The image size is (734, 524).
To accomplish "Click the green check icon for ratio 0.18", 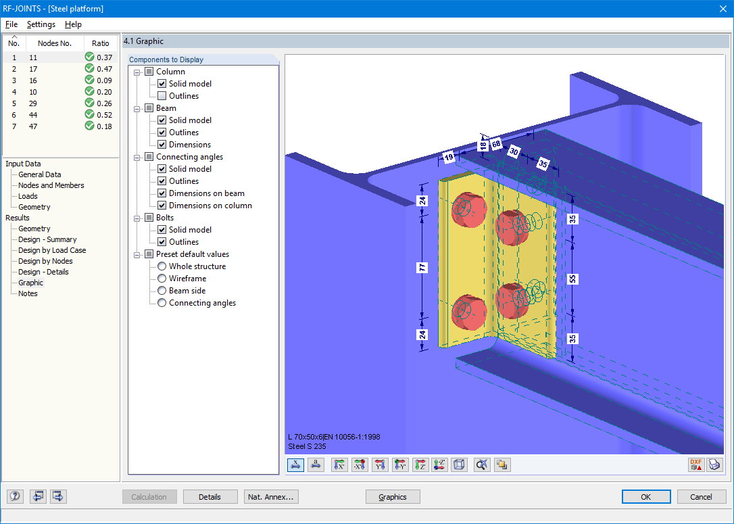I will pyautogui.click(x=89, y=126).
